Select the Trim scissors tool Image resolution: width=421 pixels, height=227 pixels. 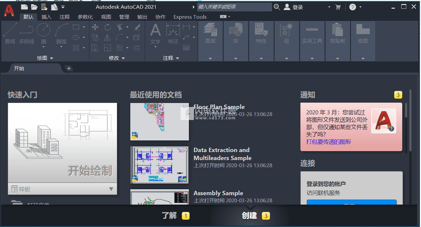coord(120,27)
